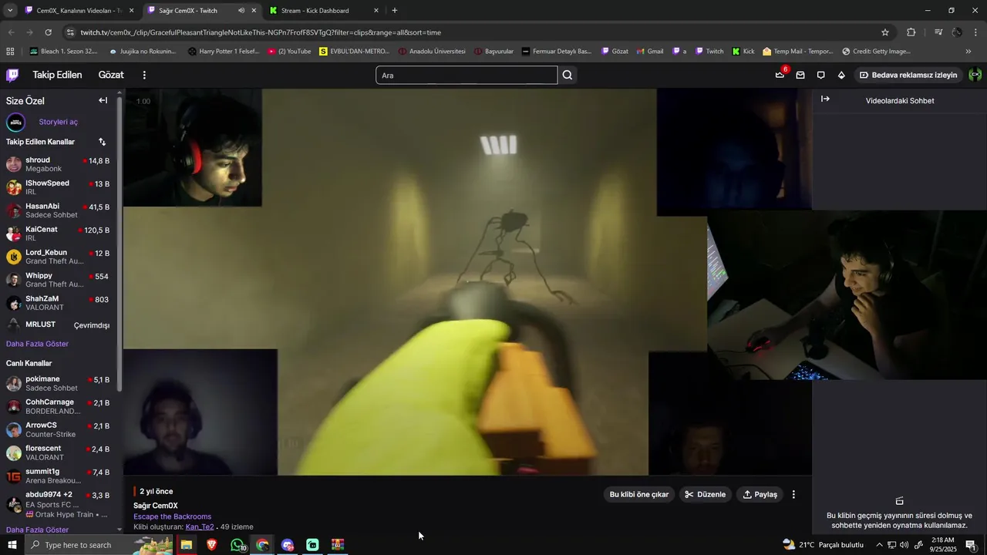
Task: Open Chrome extensions puzzle icon
Action: coord(911,32)
